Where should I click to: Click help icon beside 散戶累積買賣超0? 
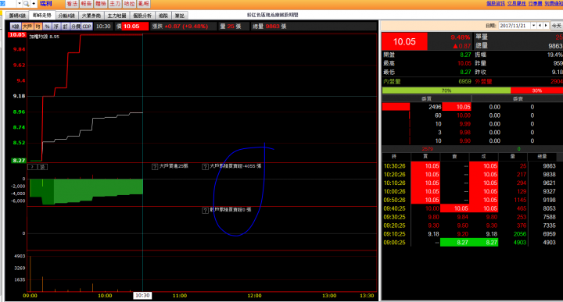(205, 210)
